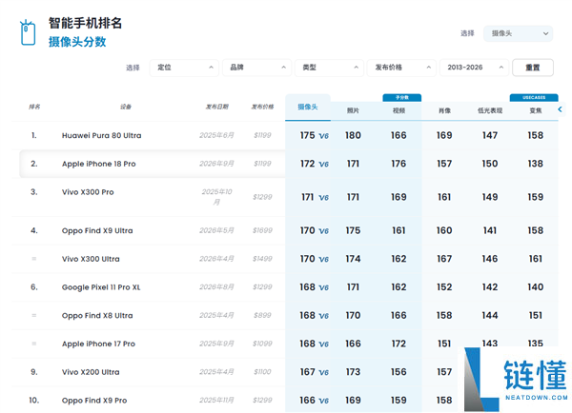Click rank number 1. in first row

point(34,135)
